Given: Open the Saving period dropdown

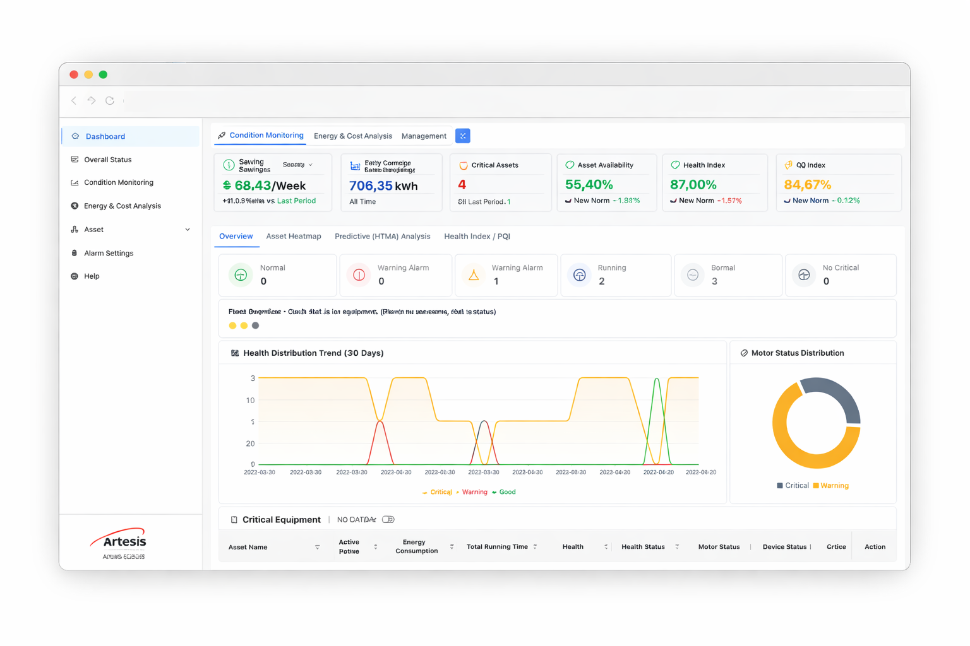Looking at the screenshot, I should pos(297,165).
